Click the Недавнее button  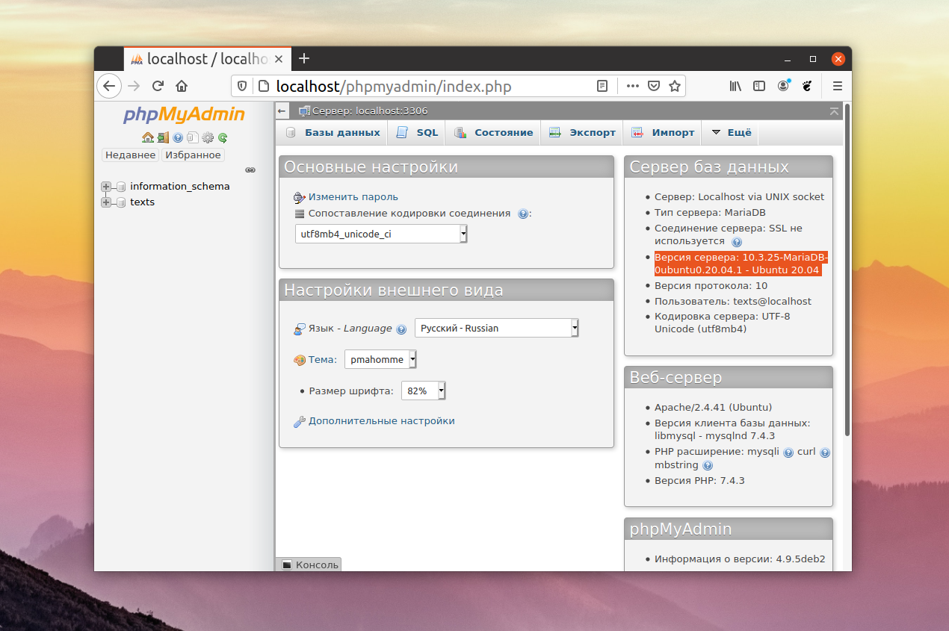[x=131, y=155]
